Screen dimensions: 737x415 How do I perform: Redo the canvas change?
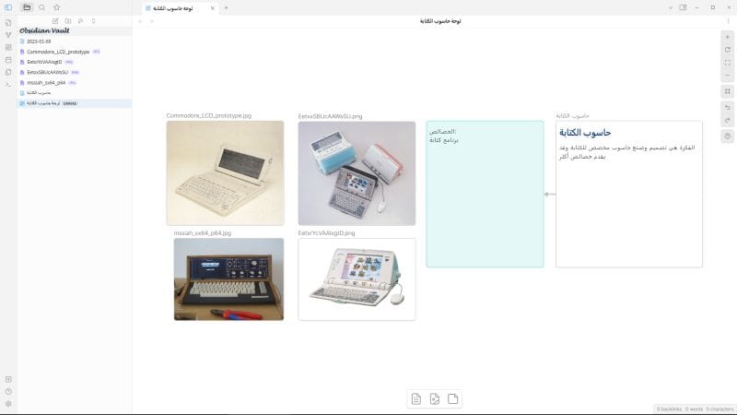click(x=727, y=120)
